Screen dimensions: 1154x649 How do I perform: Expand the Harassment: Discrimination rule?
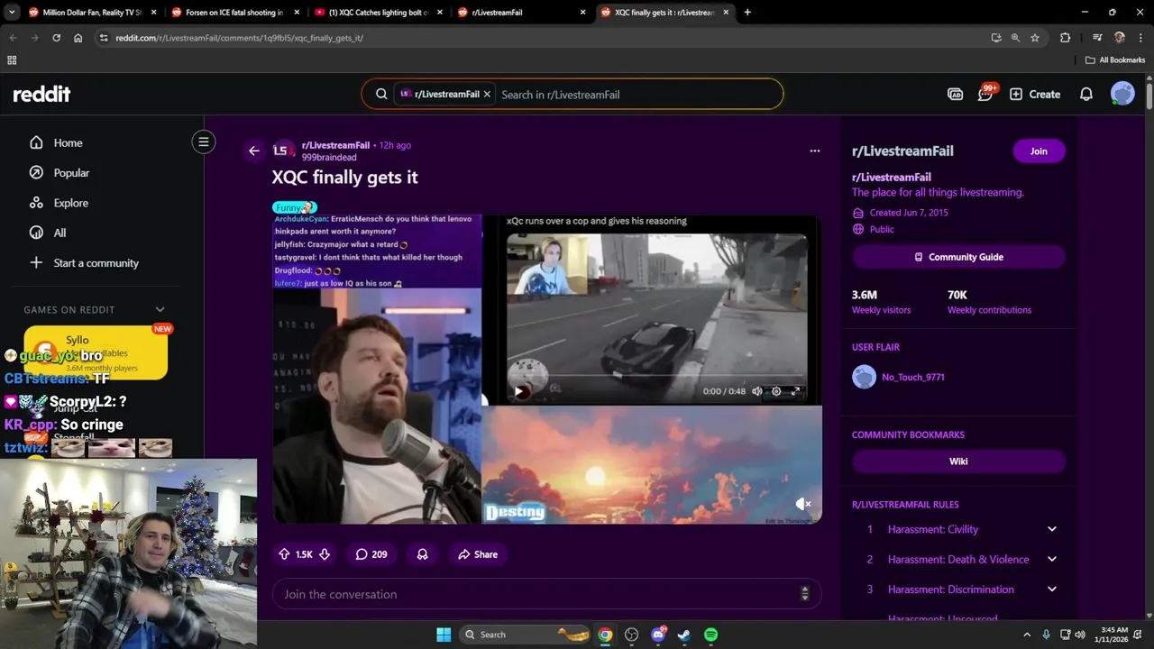tap(1051, 590)
